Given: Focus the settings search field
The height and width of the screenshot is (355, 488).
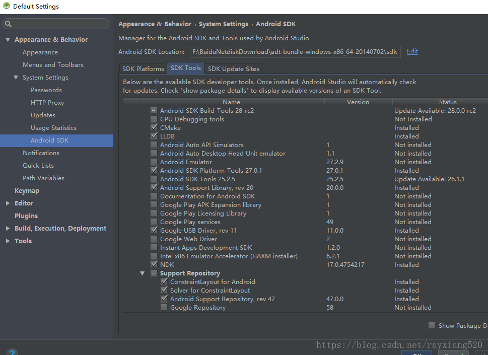Looking at the screenshot, I should (x=56, y=24).
